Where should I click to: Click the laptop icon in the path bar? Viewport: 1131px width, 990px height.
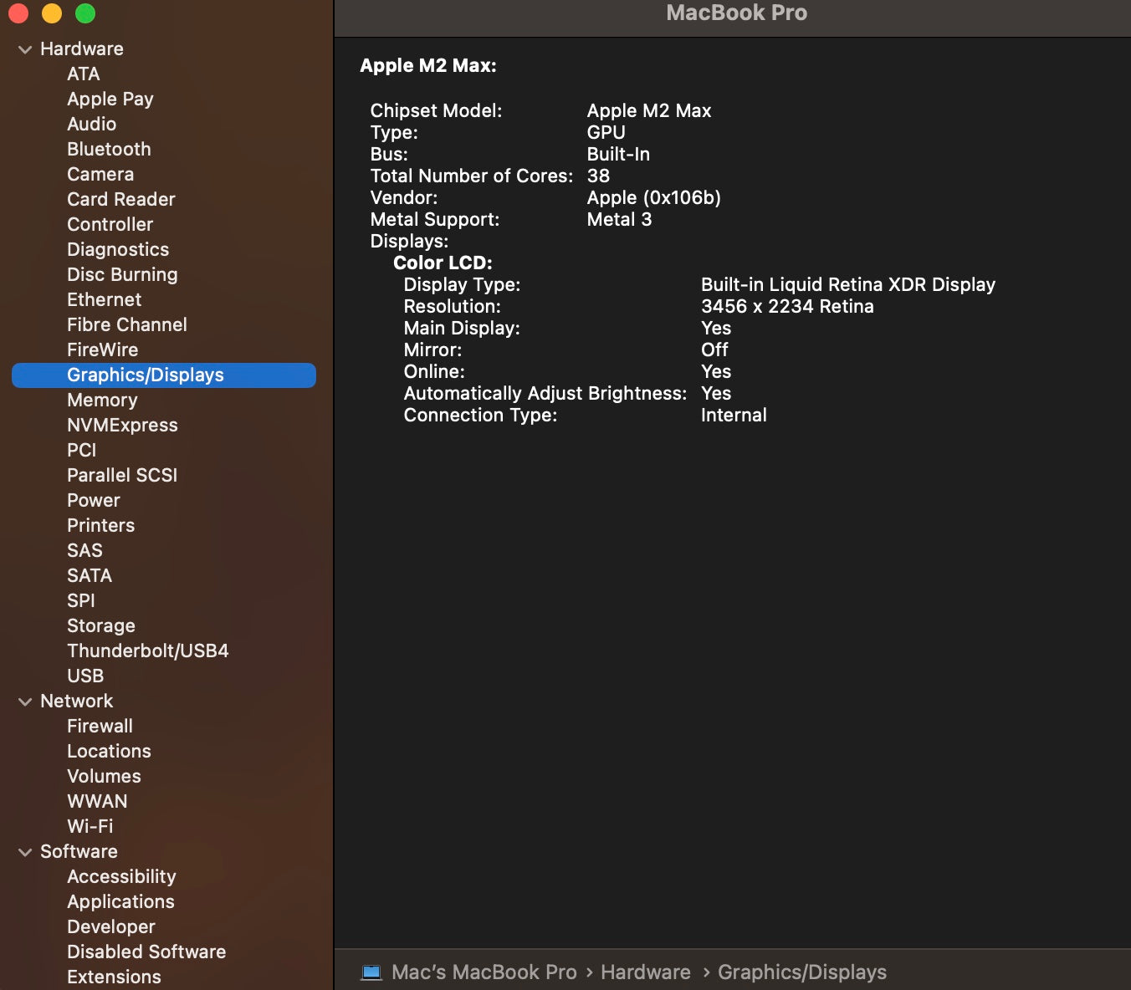pos(371,972)
